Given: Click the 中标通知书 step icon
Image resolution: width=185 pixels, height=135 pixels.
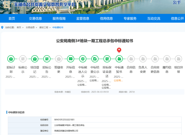Looking at the screenshot, I should point(119,59).
